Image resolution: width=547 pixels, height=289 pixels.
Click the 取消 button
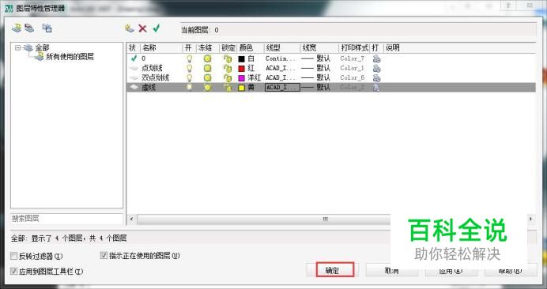[392, 270]
